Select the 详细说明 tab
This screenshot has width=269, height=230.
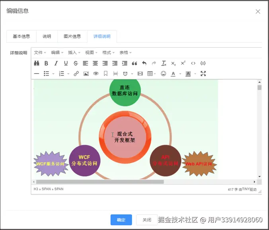click(102, 36)
